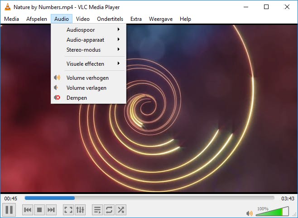Open the Afspelen menu

click(x=37, y=19)
